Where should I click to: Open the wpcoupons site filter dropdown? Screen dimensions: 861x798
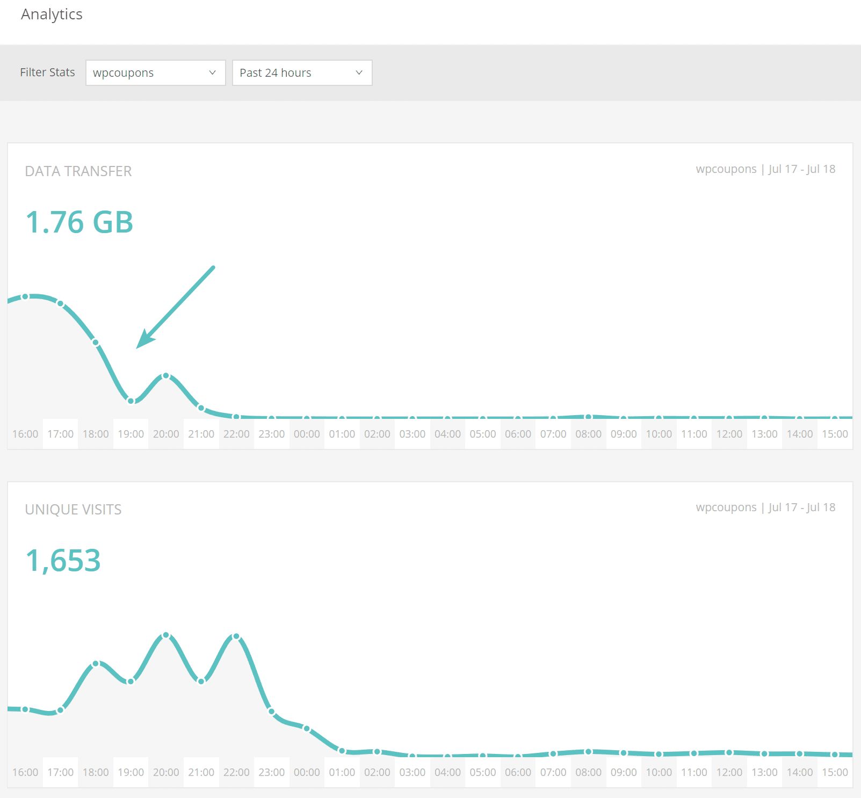tap(155, 72)
